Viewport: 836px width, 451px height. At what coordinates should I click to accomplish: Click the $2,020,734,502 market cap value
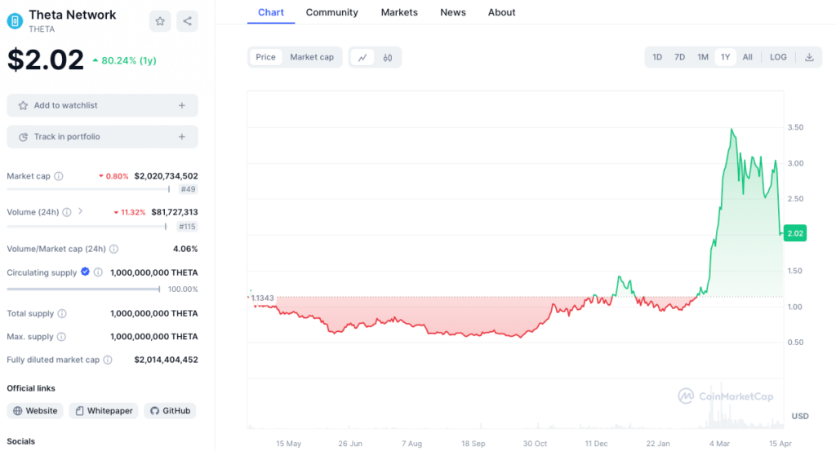click(166, 175)
